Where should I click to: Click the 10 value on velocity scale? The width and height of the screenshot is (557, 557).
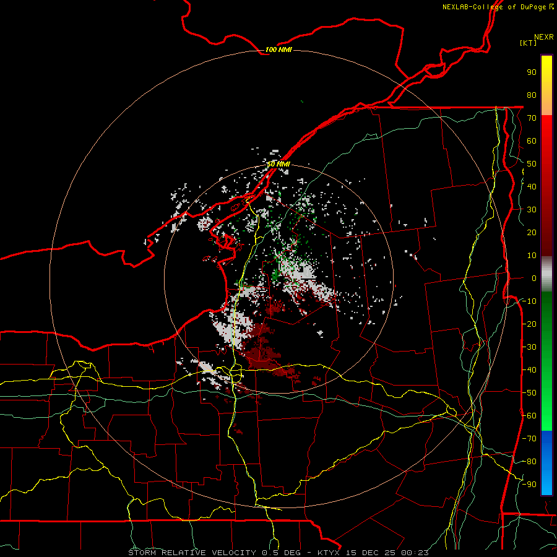[532, 256]
